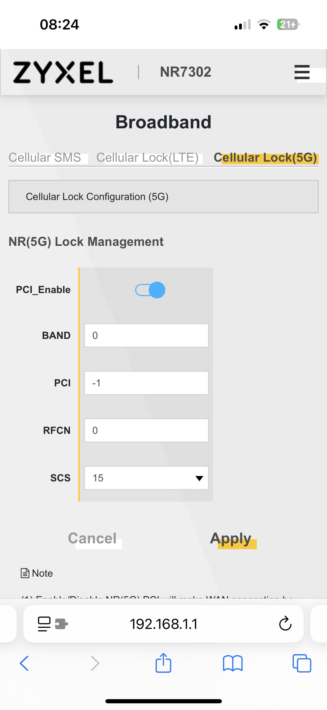Image resolution: width=327 pixels, height=710 pixels.
Task: Open the SCS dropdown
Action: (x=146, y=478)
